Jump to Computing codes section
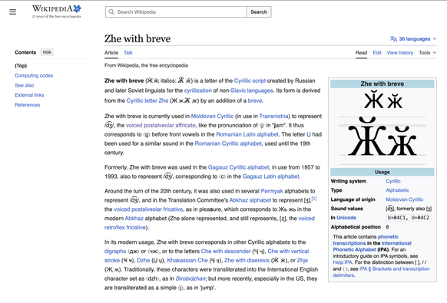Image resolution: width=447 pixels, height=303 pixels. (34, 75)
